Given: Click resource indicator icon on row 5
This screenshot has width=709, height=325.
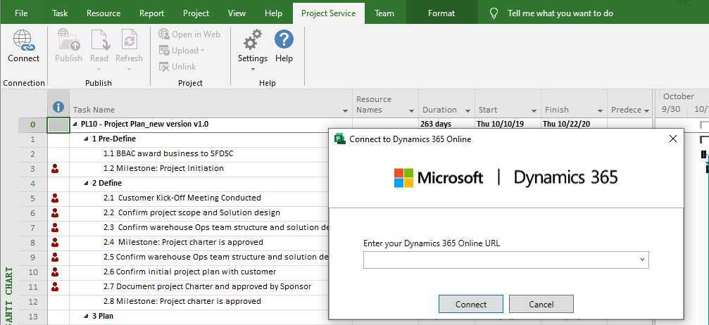Looking at the screenshot, I should tap(55, 198).
